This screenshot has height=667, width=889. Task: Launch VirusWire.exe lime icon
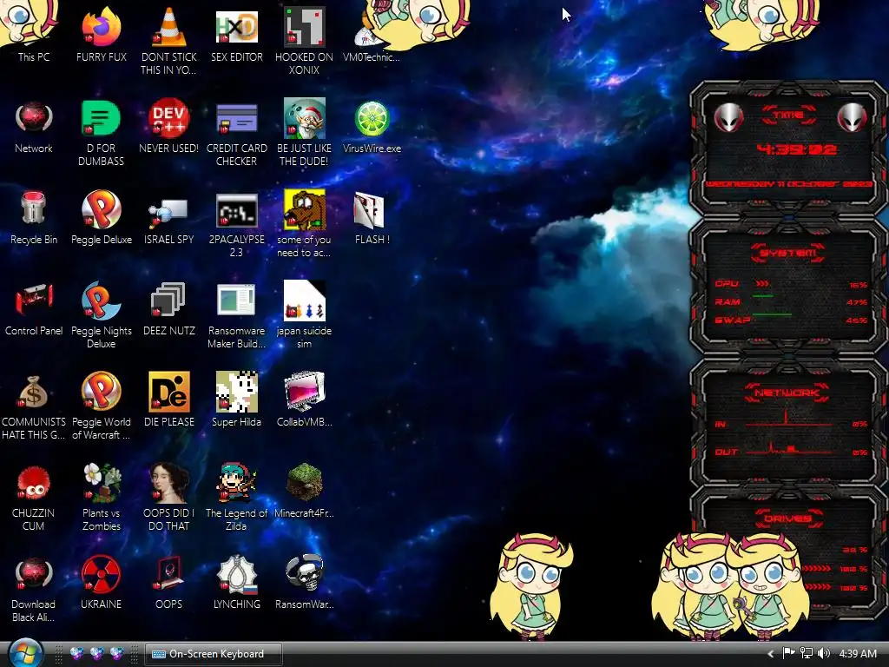[372, 126]
